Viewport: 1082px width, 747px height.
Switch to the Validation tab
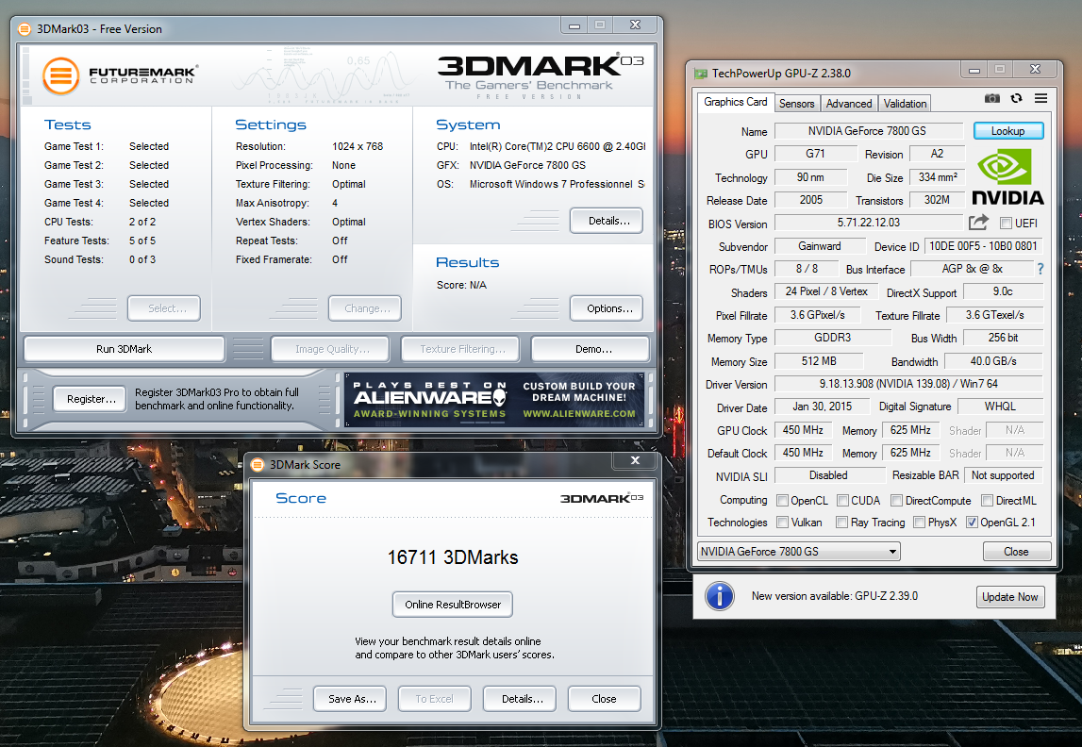tap(905, 104)
